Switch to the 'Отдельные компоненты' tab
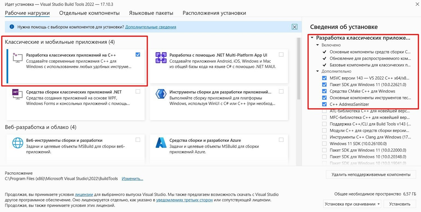 point(89,13)
